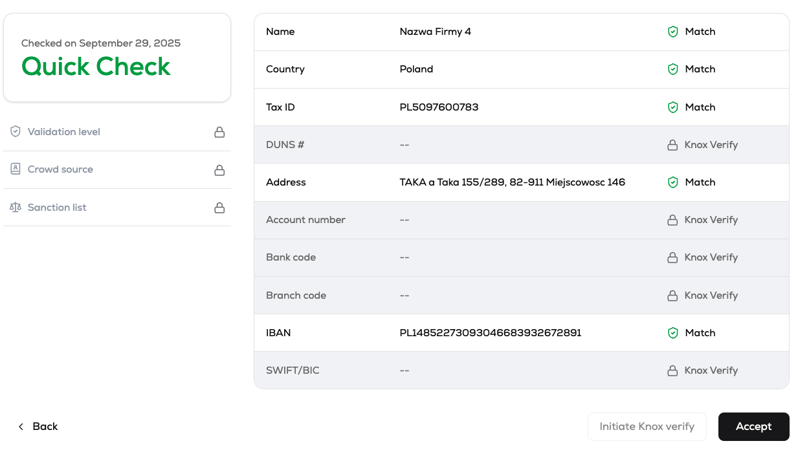This screenshot has width=809, height=461.
Task: Open the Validation level section
Action: pos(63,132)
